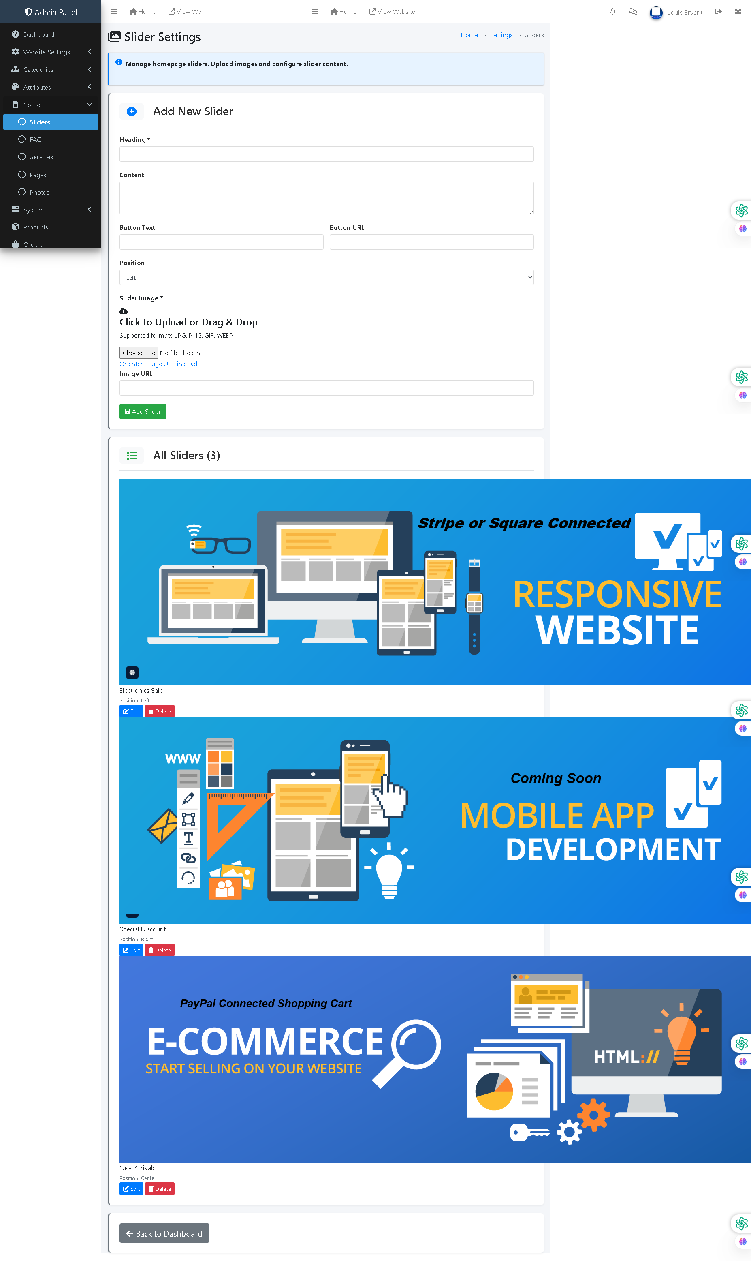751x1261 pixels.
Task: Toggle fullscreen with the expand icon
Action: click(738, 11)
